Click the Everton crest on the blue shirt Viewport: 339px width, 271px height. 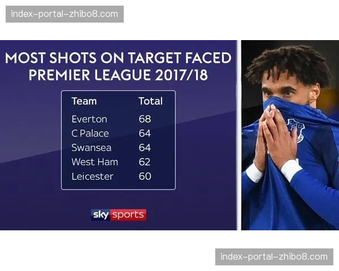pos(295,129)
